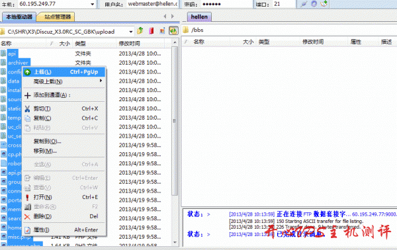Click the icon between bookmark and refresh buttons

(162, 31)
